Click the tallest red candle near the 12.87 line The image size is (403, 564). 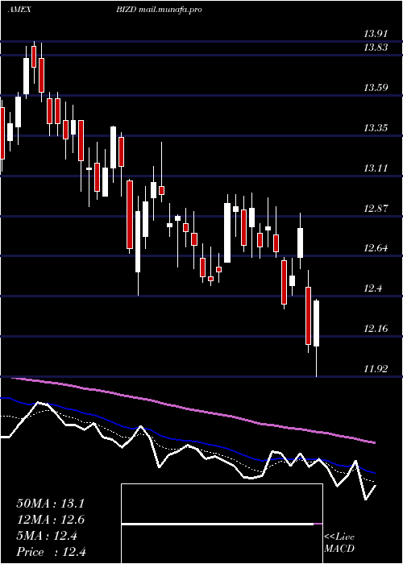click(130, 215)
